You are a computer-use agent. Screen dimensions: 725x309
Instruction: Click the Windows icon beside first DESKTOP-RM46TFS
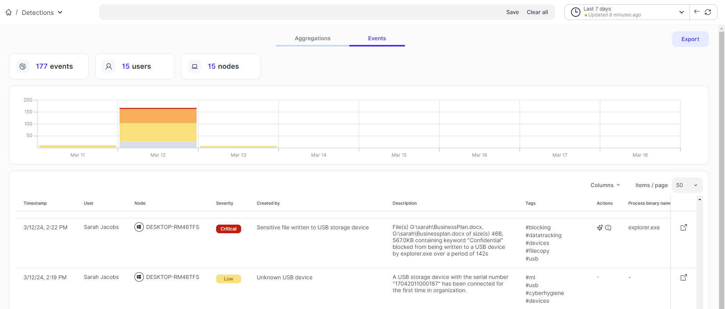[139, 227]
